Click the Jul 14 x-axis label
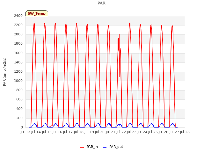The width and height of the screenshot is (204, 153). click(36, 132)
